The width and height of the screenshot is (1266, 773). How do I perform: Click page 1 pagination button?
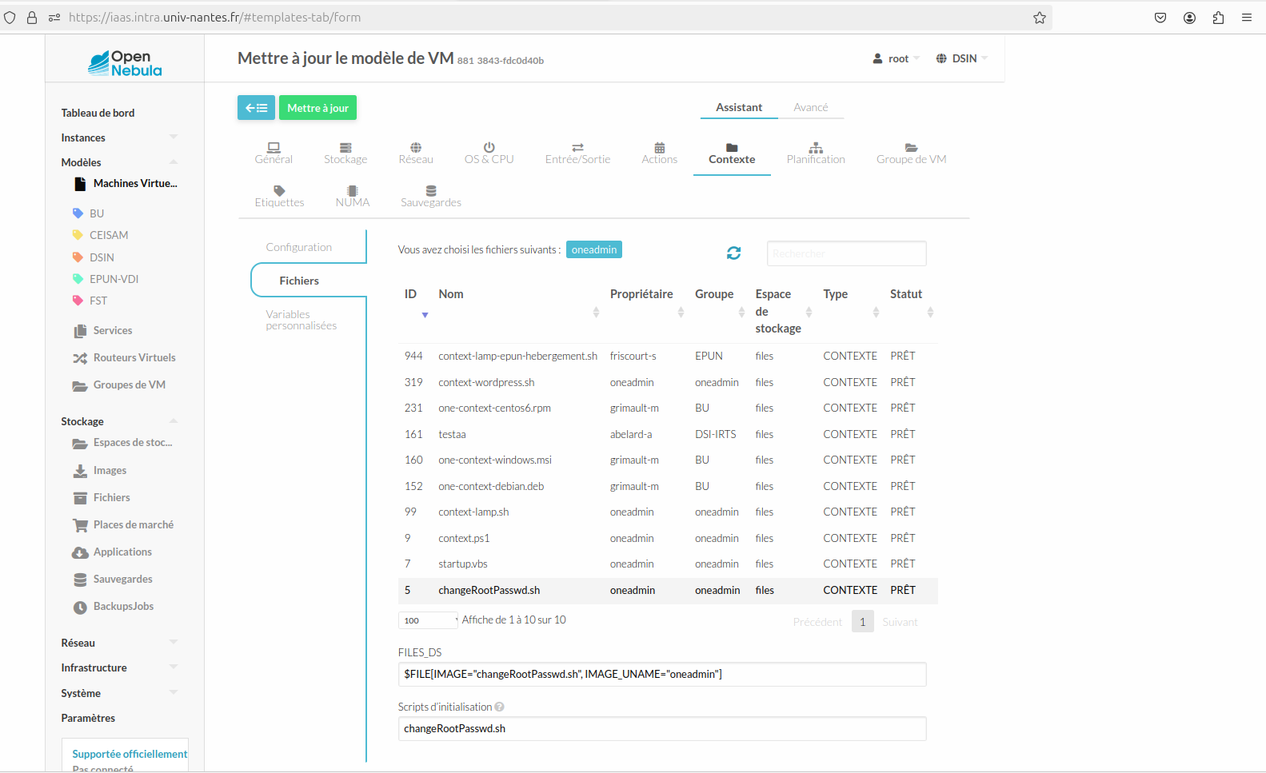pos(862,622)
